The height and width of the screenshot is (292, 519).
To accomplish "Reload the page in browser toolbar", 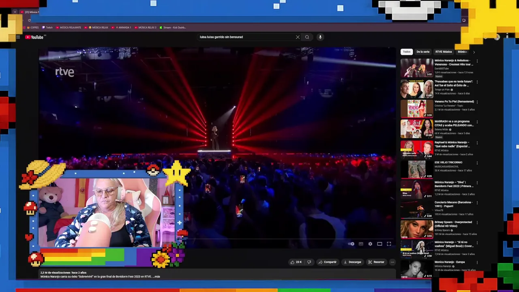I will tap(29, 20).
